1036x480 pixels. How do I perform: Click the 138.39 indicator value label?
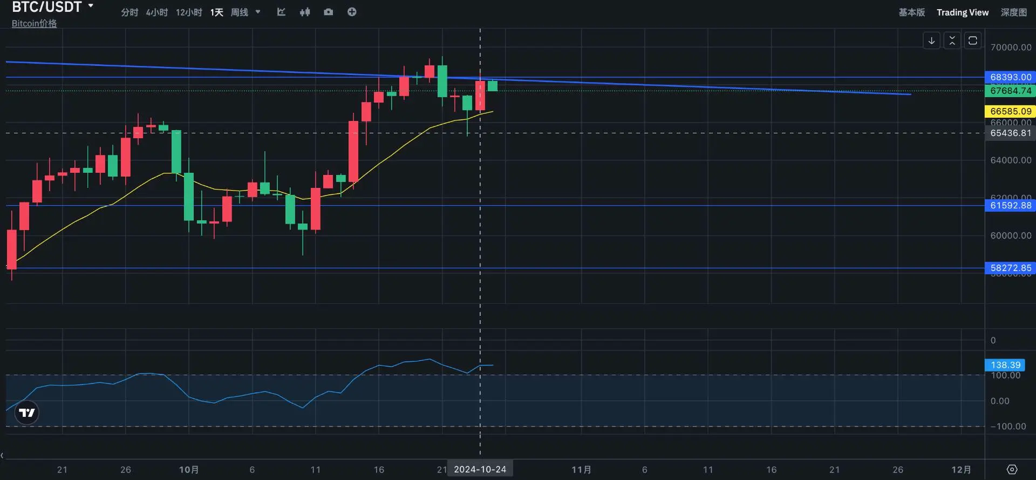pos(1006,365)
